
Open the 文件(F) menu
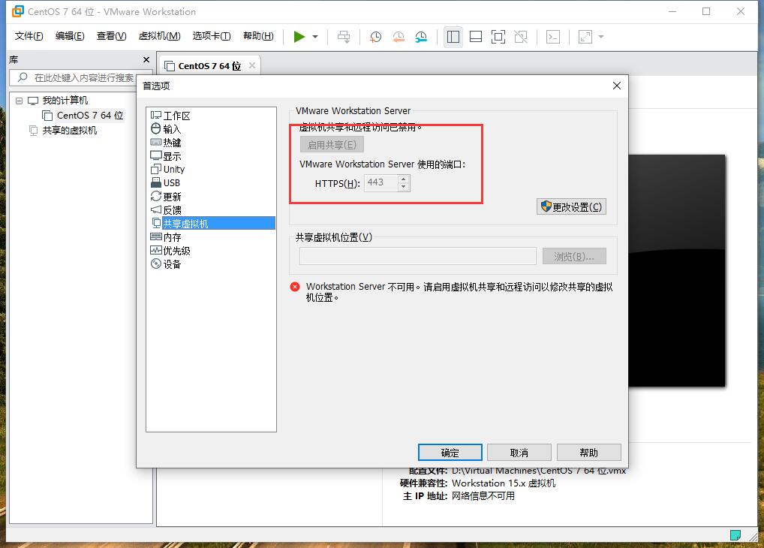[29, 36]
